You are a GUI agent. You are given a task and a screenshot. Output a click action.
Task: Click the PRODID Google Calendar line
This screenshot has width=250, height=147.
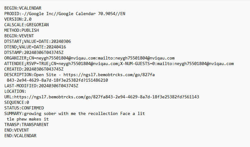coord(65,14)
